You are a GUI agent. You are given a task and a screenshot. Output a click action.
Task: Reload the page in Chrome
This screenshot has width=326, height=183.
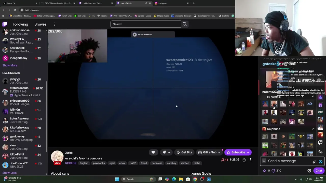coord(15,10)
